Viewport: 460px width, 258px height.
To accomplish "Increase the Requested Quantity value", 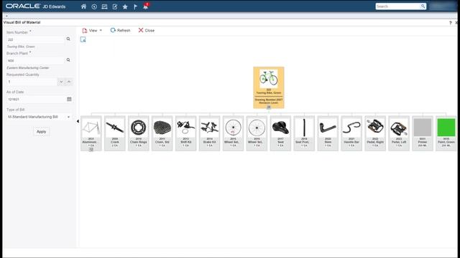I will pos(69,82).
